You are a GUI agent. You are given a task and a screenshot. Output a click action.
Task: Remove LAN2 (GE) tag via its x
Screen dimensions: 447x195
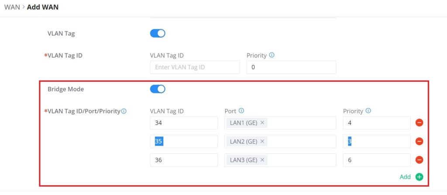pos(262,141)
